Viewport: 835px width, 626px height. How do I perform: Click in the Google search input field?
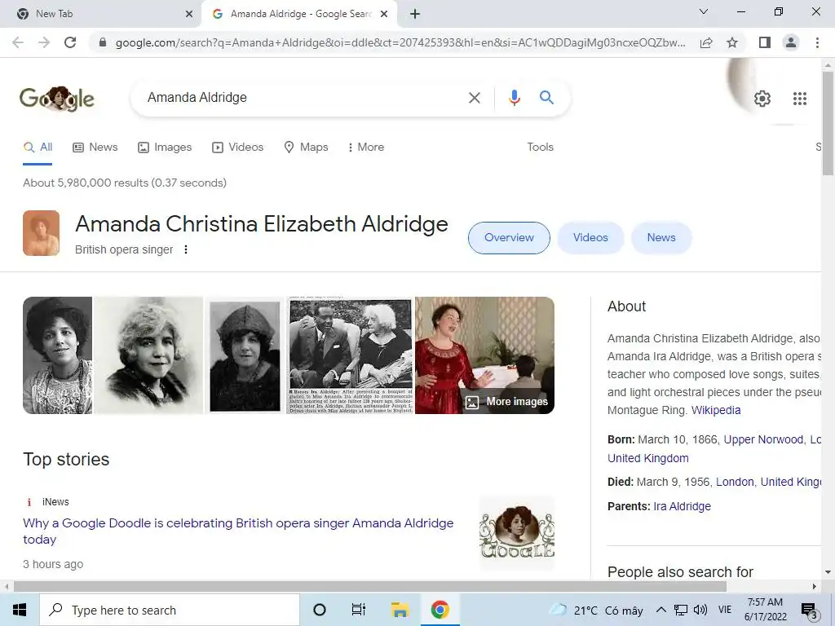(303, 98)
